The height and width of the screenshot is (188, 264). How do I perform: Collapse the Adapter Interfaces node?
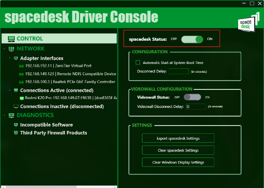(x=10, y=58)
